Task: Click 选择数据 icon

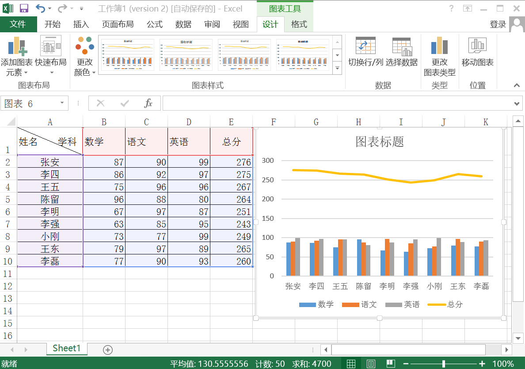Action: [402, 46]
